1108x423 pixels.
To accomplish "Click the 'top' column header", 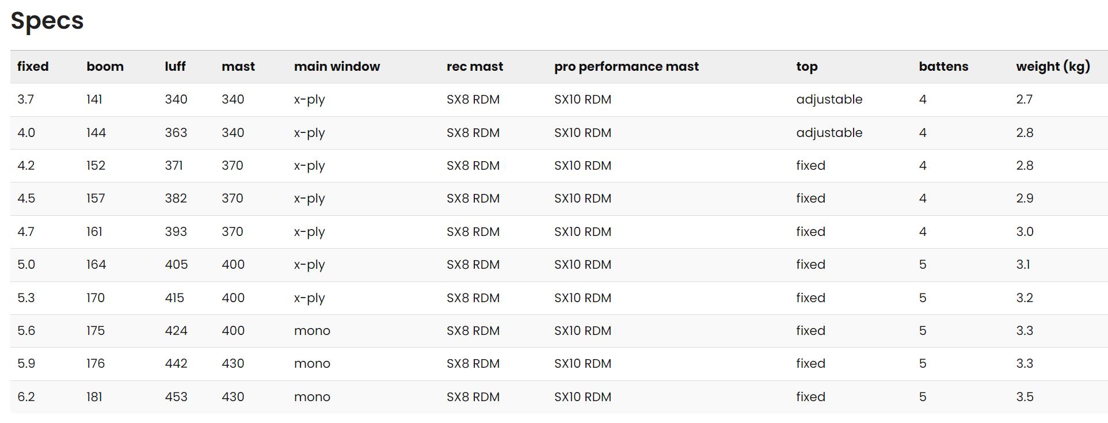I will pyautogui.click(x=806, y=67).
